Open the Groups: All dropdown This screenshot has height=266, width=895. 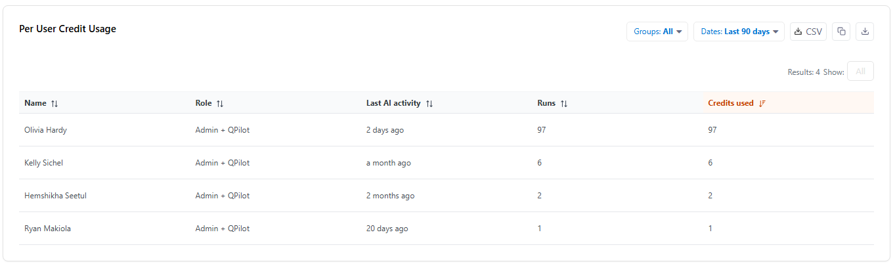click(x=657, y=32)
